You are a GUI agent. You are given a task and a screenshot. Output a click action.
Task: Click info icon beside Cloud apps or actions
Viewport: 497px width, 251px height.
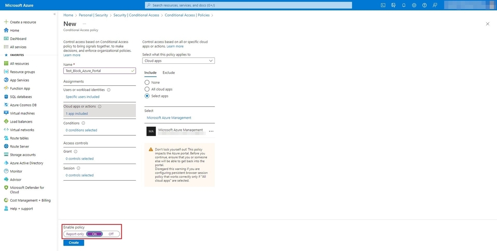[99, 106]
